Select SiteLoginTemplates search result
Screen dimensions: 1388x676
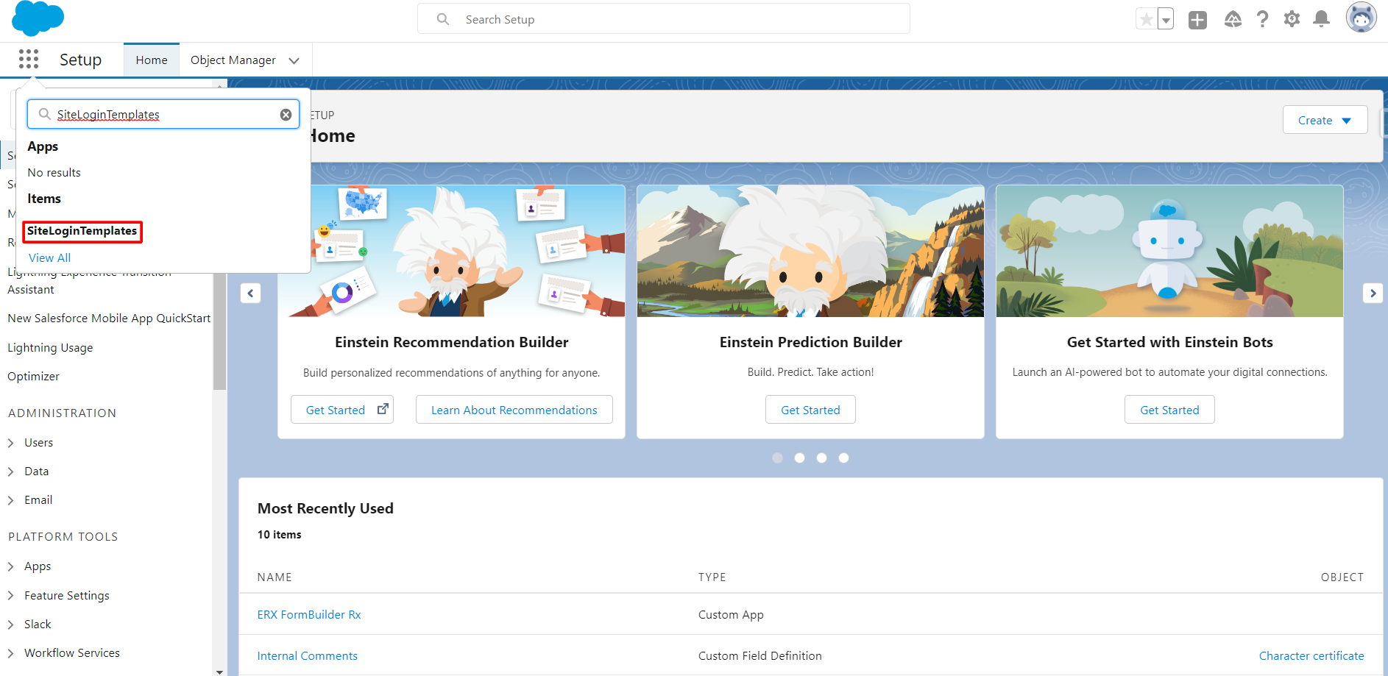[82, 231]
